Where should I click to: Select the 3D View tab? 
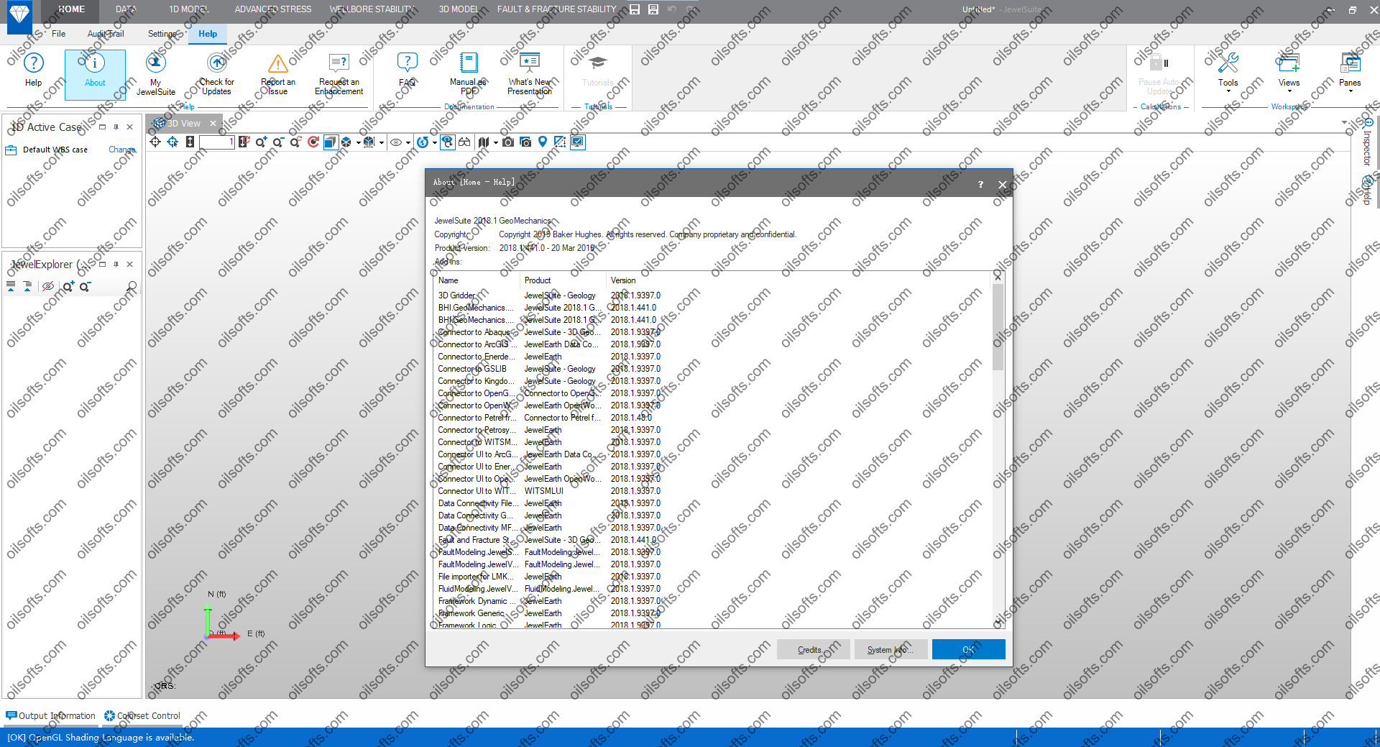(x=184, y=124)
